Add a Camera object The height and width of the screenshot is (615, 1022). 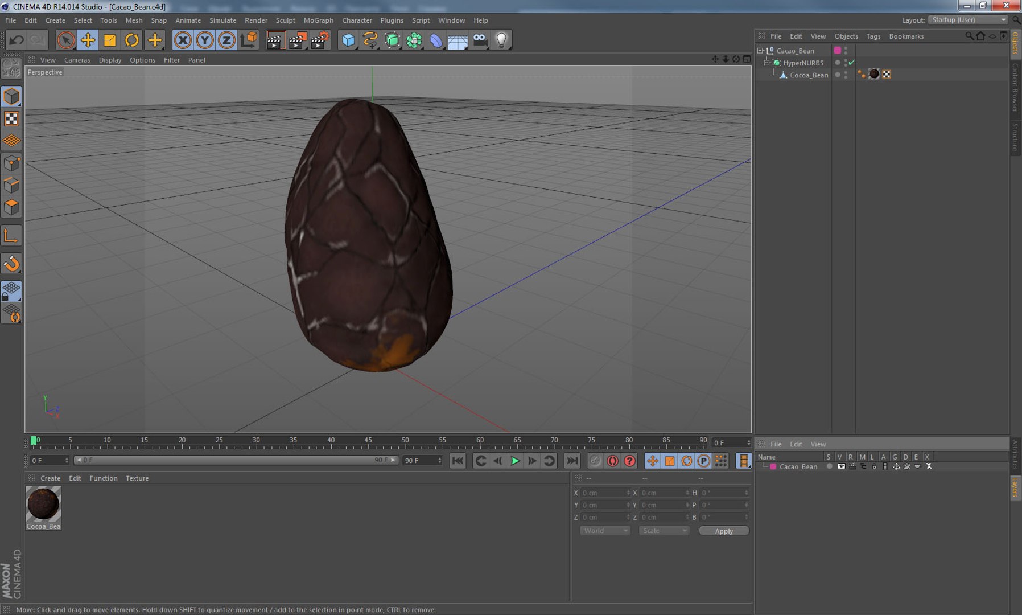click(x=480, y=40)
